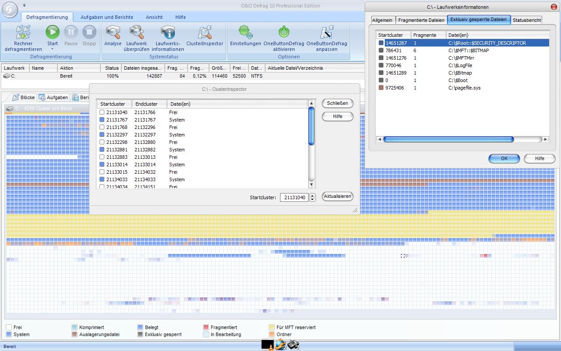Click the Aktualisieren button
This screenshot has width=561, height=351.
(x=337, y=196)
